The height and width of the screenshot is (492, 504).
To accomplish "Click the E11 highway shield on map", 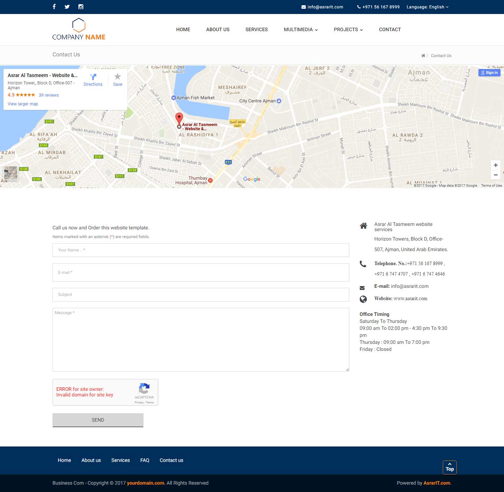I will [x=228, y=162].
